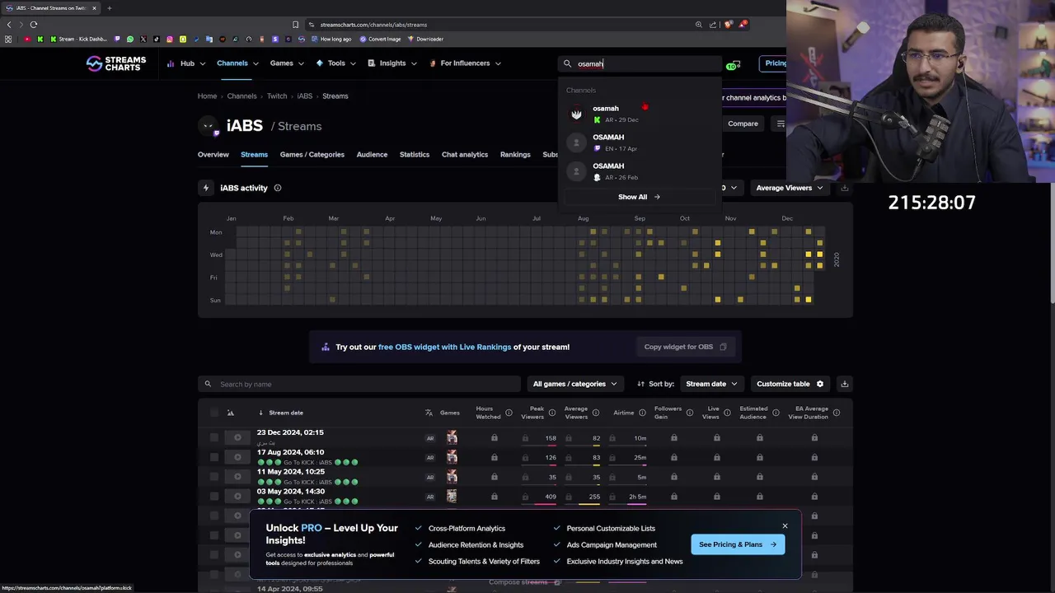Click the Airtime info icon
1055x593 pixels.
[x=641, y=413]
